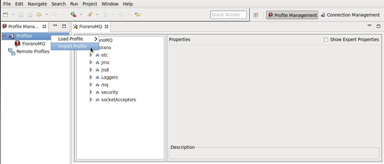
Task: Minimize the Profile Manager view
Action: 55,26
